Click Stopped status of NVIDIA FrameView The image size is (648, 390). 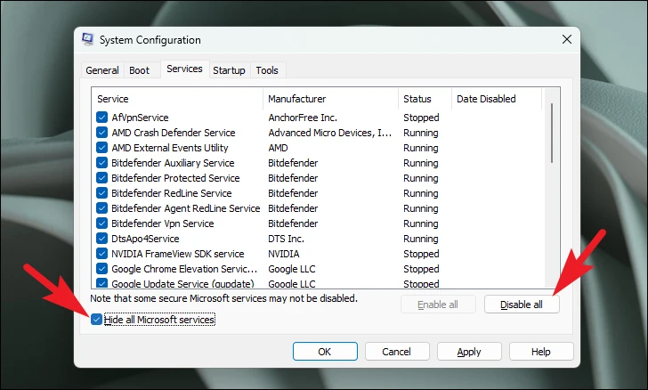tap(421, 254)
